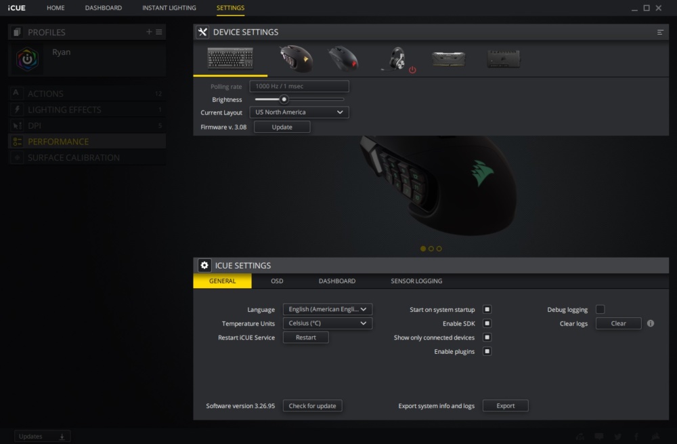Viewport: 677px width, 444px height.
Task: Click the iCUE Settings gear icon
Action: point(204,265)
